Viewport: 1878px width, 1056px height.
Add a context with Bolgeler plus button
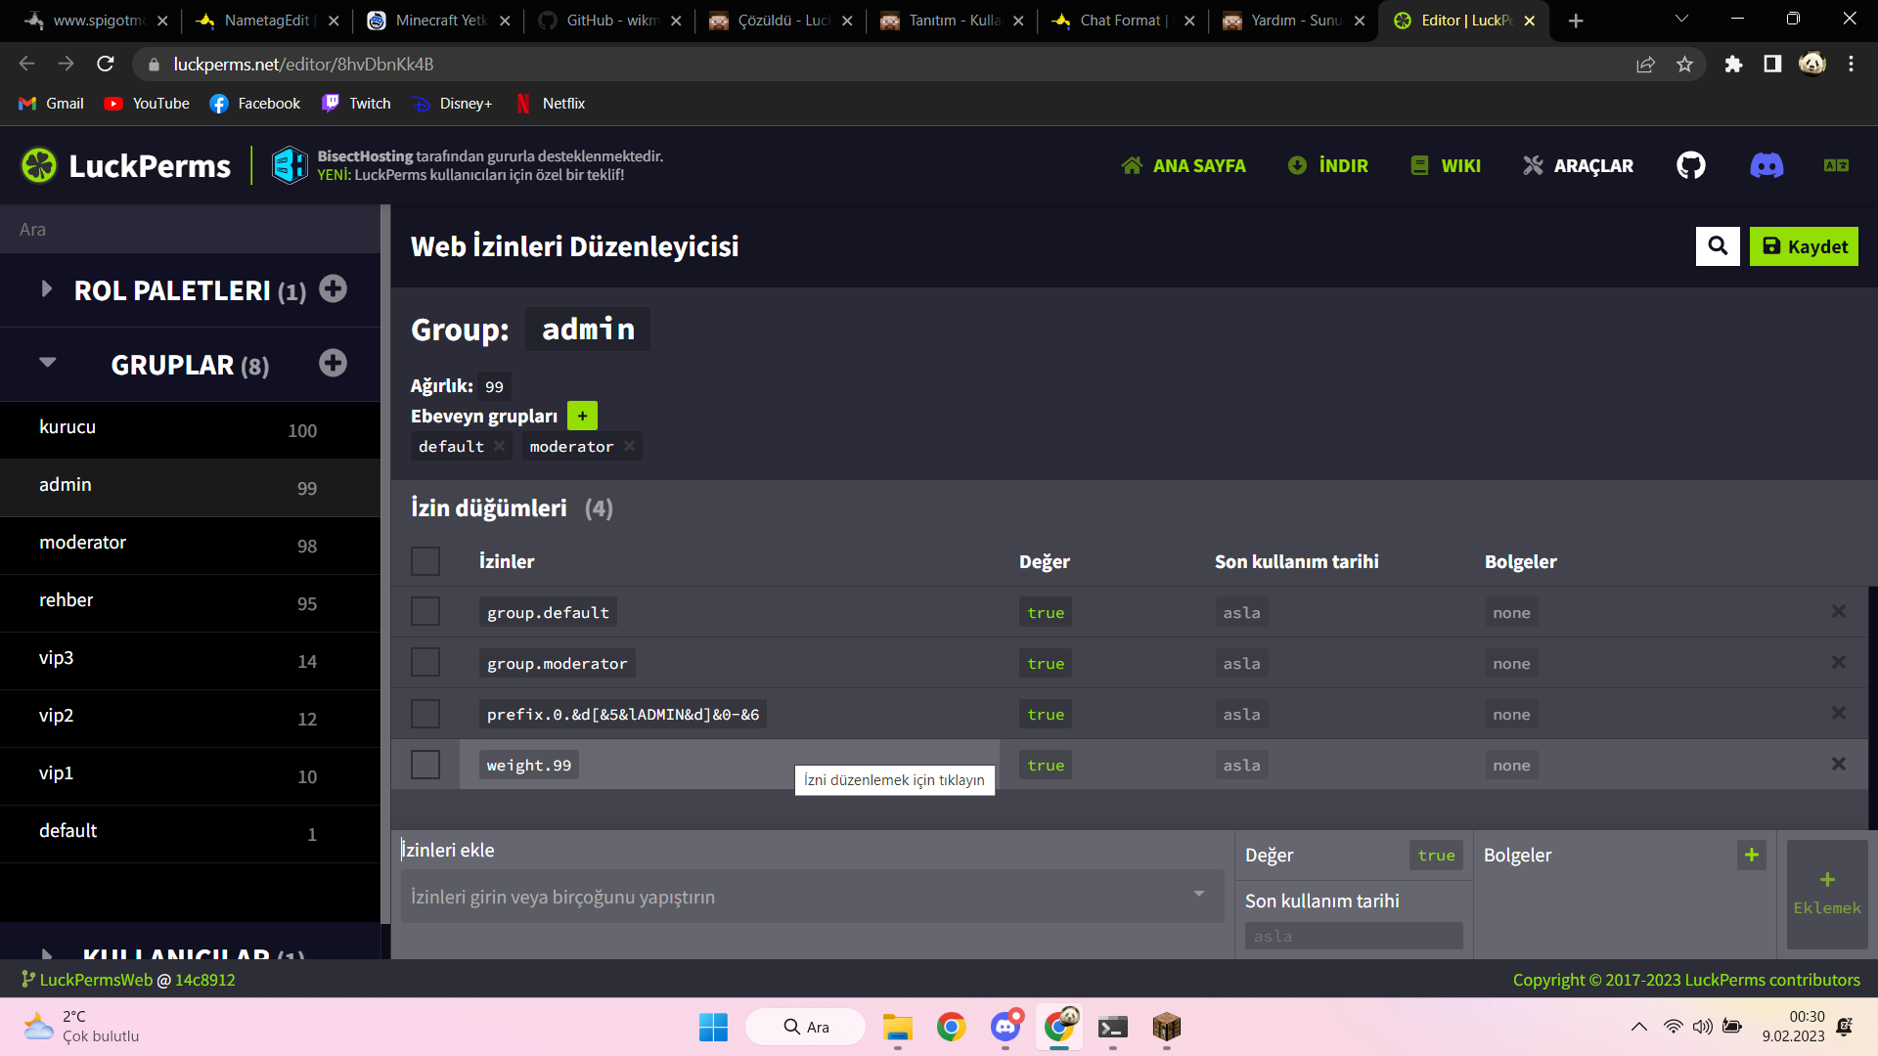(1751, 856)
